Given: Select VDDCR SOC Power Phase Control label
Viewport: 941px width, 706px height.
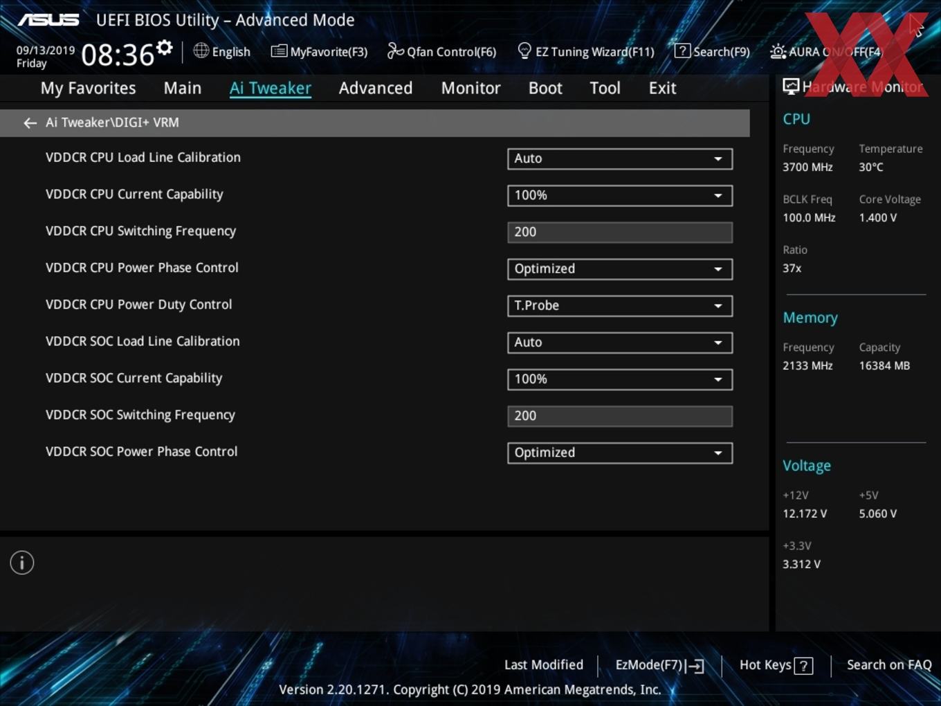Looking at the screenshot, I should (x=142, y=451).
